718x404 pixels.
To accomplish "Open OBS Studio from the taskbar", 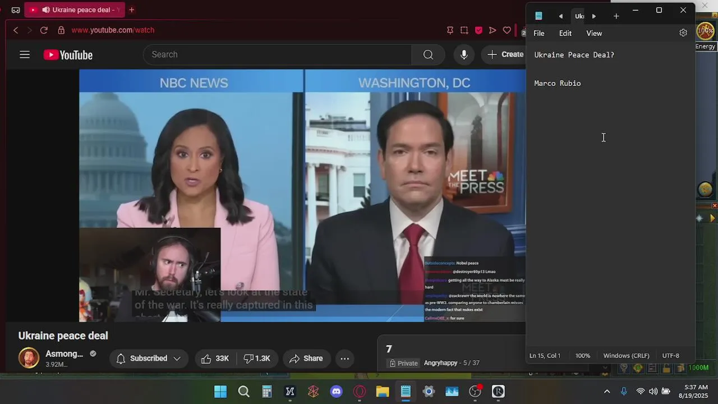I will pos(475,392).
